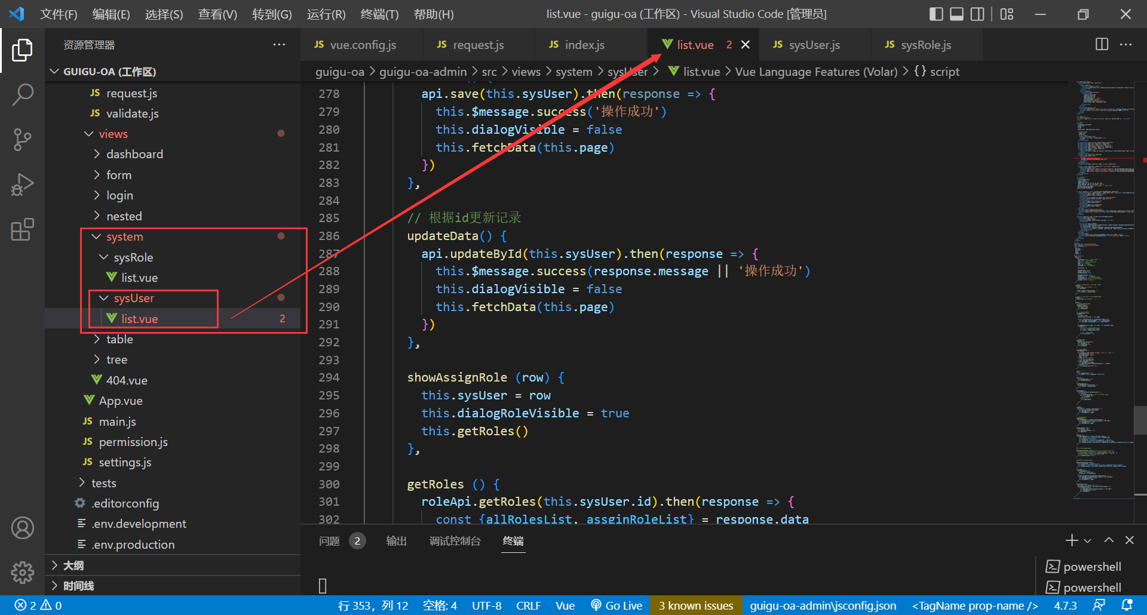Toggle the primary side bar layout button
The width and height of the screenshot is (1147, 615).
coord(936,14)
